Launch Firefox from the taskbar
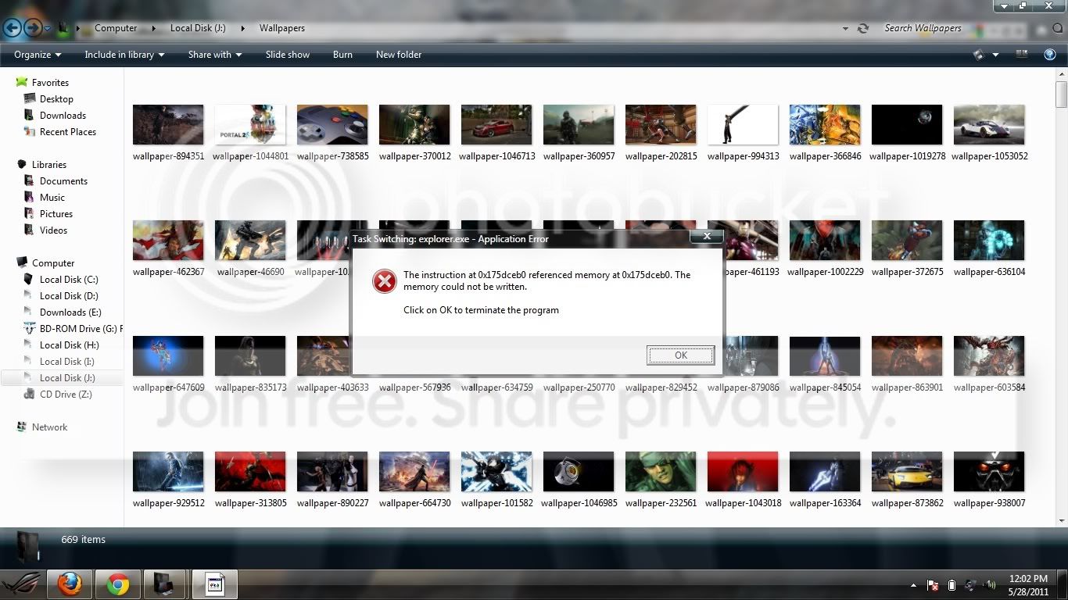This screenshot has width=1068, height=600. coord(70,584)
